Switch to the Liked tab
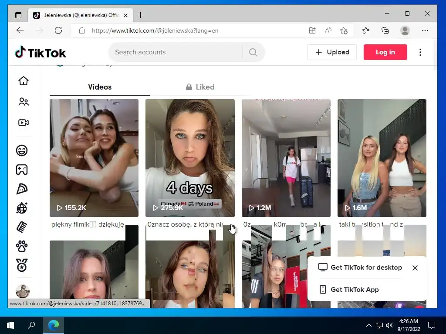 [x=200, y=87]
